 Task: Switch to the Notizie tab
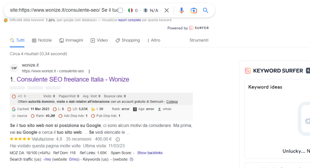point(42,40)
